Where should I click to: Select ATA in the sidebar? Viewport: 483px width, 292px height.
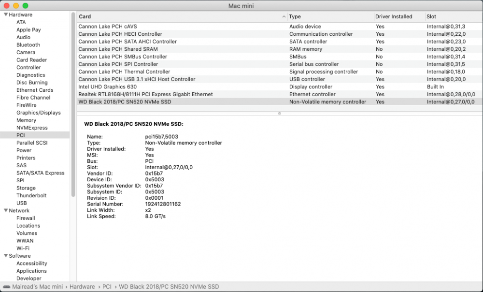(21, 22)
